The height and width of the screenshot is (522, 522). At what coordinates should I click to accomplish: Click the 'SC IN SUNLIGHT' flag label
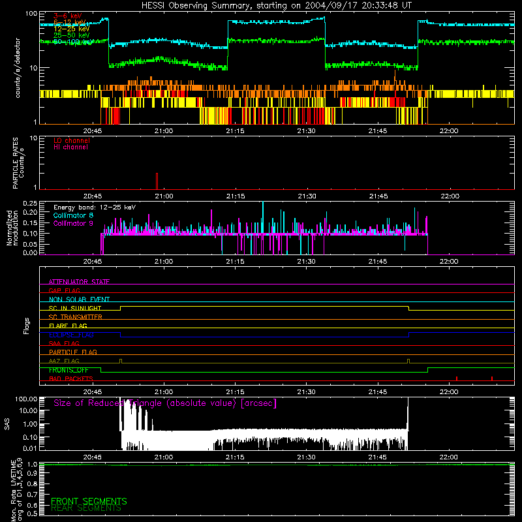pos(75,308)
